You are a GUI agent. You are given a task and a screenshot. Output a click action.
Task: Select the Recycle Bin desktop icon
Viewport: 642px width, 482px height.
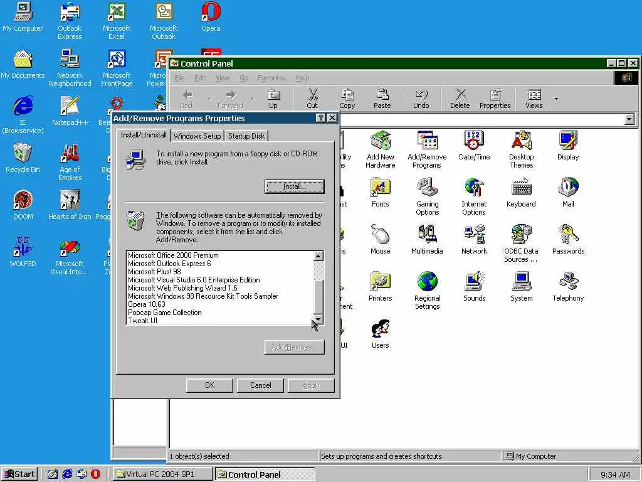[23, 158]
